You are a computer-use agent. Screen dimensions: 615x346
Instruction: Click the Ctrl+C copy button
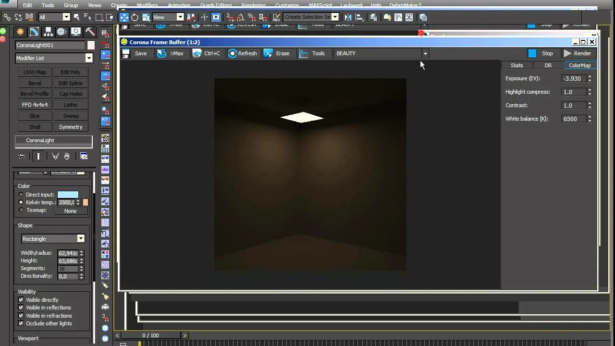[207, 53]
